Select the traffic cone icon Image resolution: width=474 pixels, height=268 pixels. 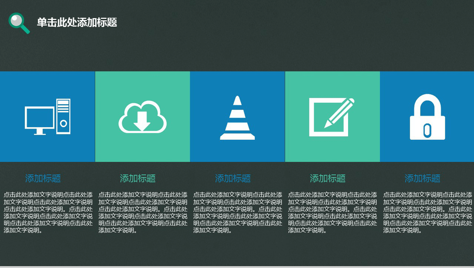click(x=237, y=118)
